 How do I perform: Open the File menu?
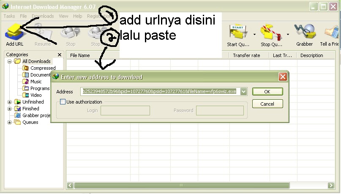[x=23, y=16]
